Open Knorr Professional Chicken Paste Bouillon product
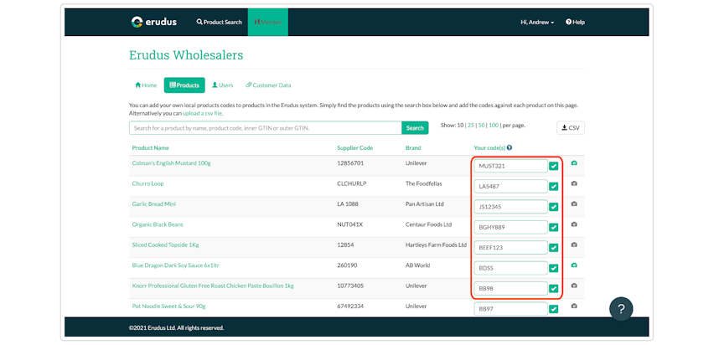 click(213, 286)
